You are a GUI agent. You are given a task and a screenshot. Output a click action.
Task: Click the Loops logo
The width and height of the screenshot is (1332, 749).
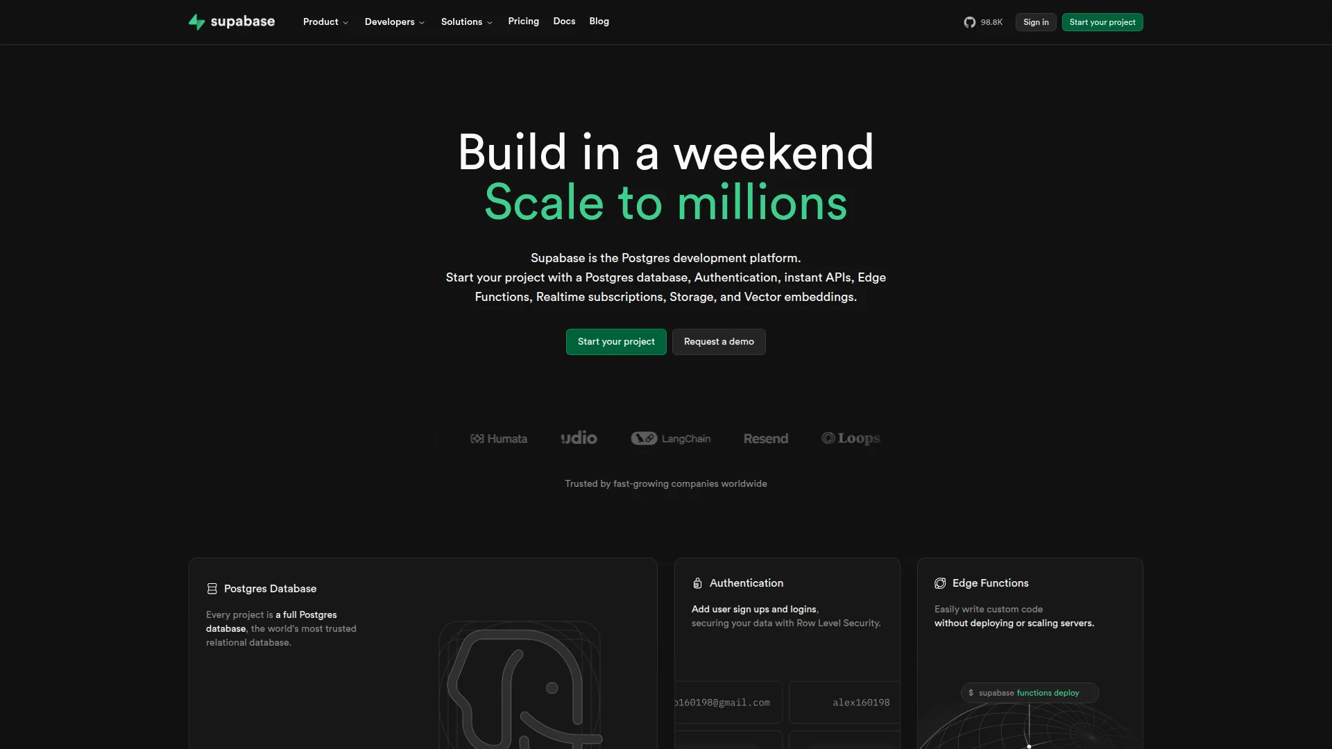(x=851, y=438)
